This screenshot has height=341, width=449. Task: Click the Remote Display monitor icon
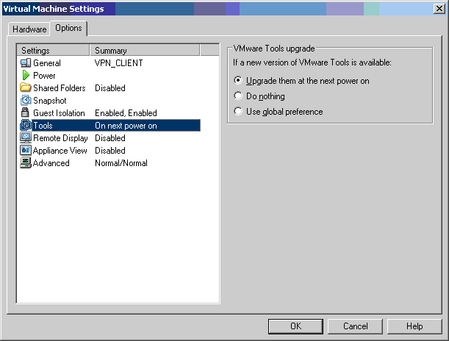[26, 138]
